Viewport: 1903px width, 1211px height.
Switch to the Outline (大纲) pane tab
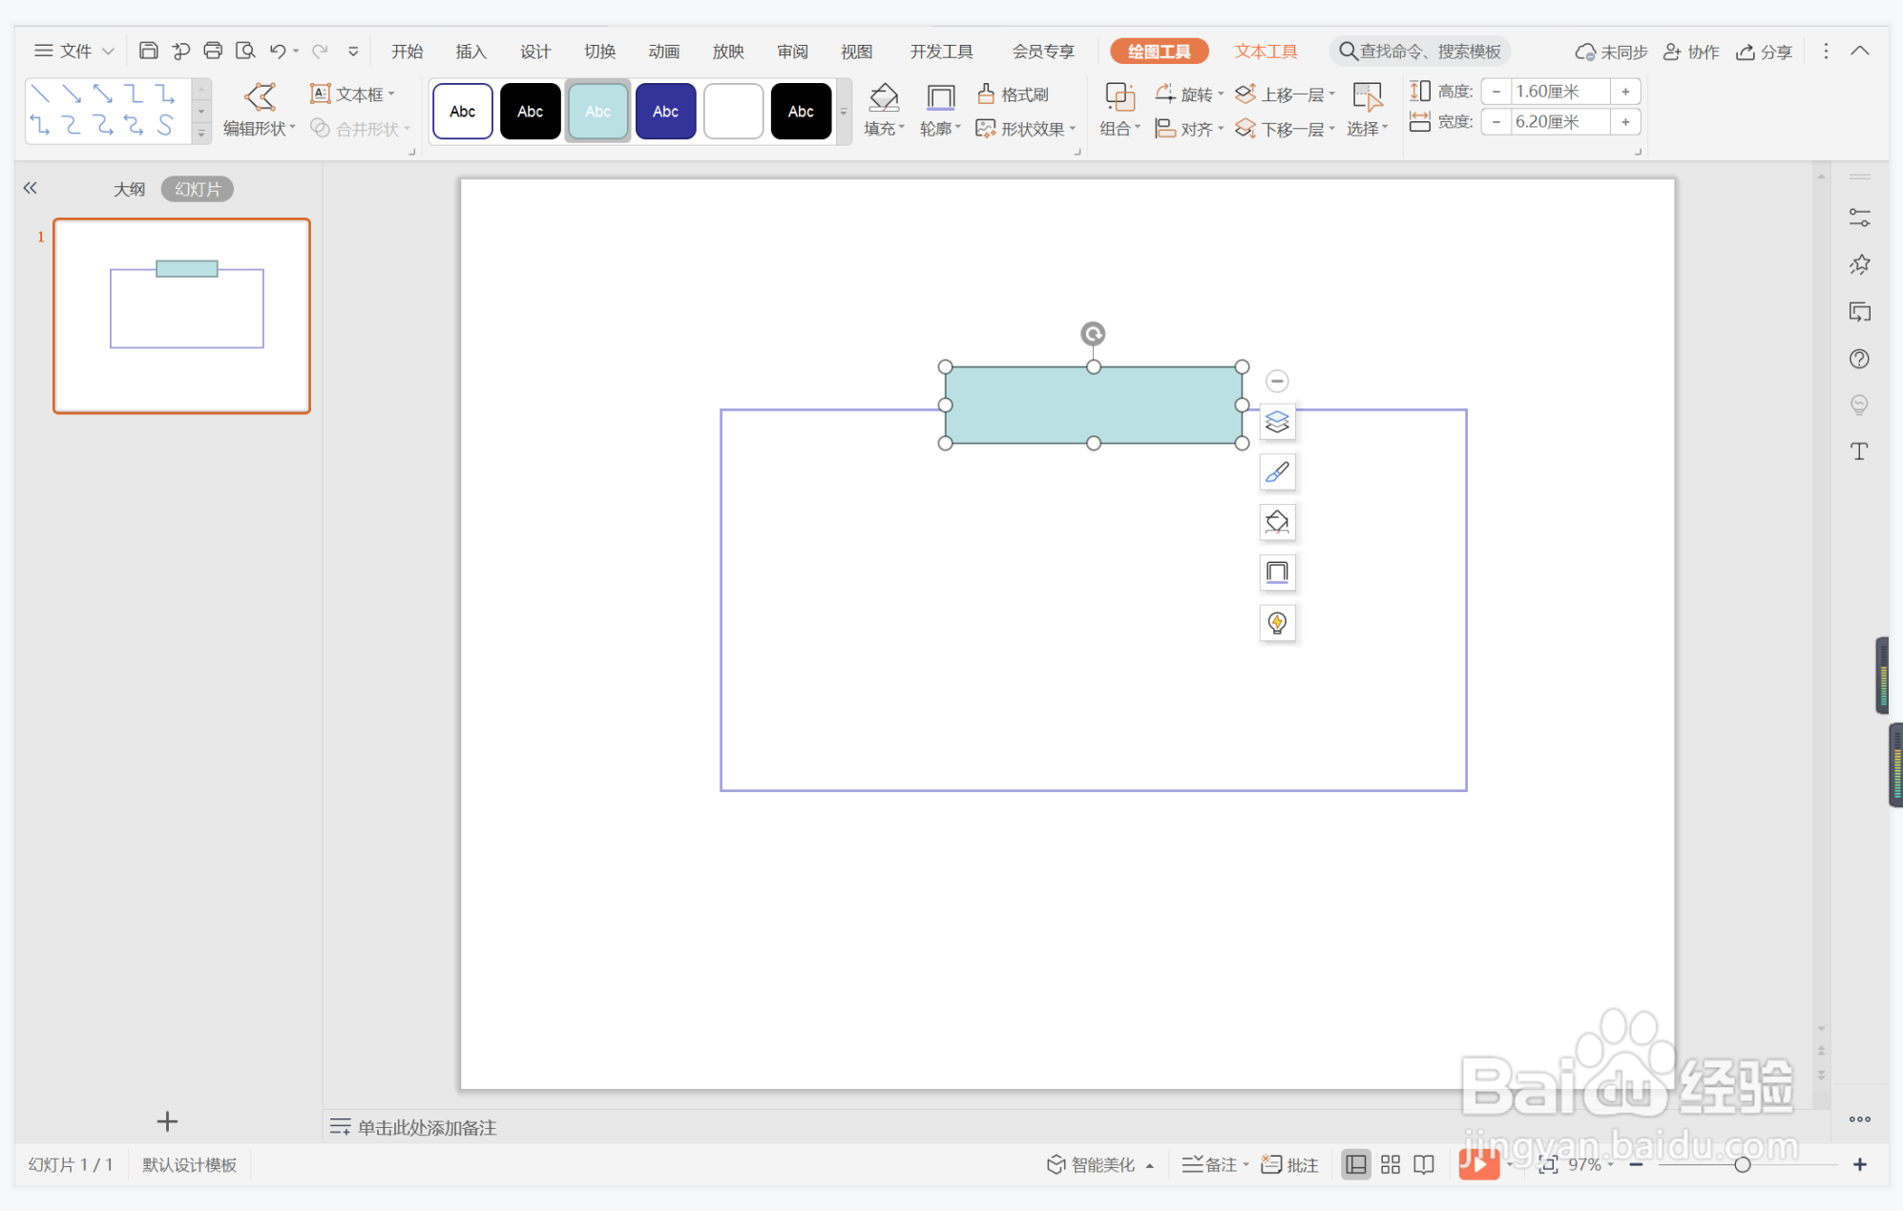129,189
